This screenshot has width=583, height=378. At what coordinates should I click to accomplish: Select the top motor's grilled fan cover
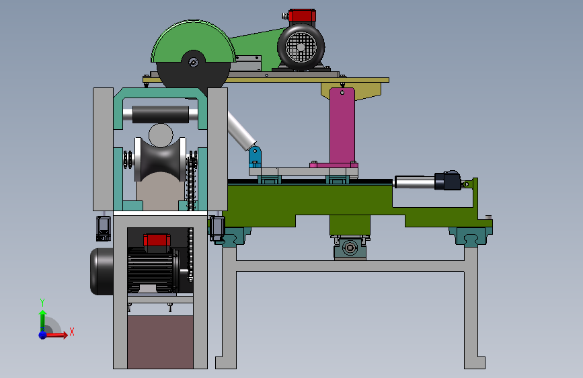(x=301, y=46)
